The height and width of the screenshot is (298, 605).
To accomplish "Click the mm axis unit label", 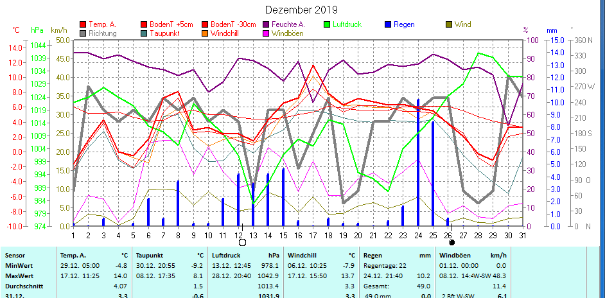I will pyautogui.click(x=552, y=30).
